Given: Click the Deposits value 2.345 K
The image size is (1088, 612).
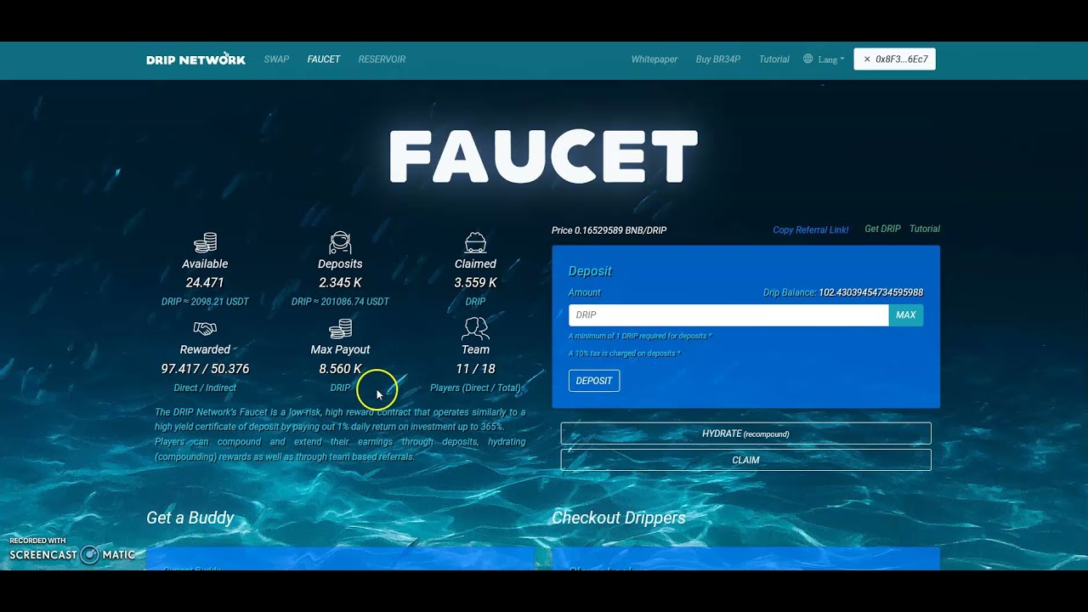Looking at the screenshot, I should pyautogui.click(x=340, y=282).
